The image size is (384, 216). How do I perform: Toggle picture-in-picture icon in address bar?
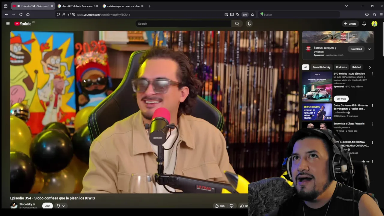point(226,14)
